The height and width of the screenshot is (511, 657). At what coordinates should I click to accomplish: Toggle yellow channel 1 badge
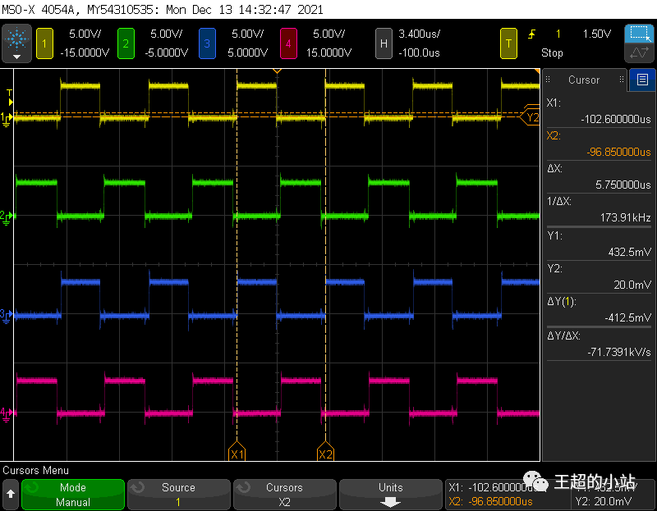[x=44, y=43]
